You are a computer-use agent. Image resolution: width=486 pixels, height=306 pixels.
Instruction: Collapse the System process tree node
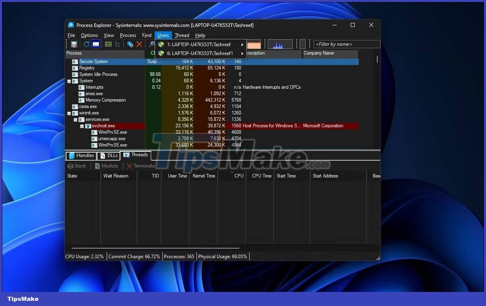click(x=69, y=81)
